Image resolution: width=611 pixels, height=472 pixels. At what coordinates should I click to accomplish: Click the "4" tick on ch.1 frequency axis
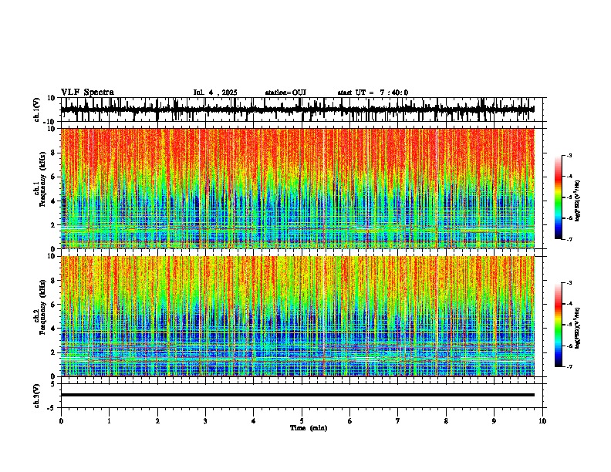[x=54, y=201]
